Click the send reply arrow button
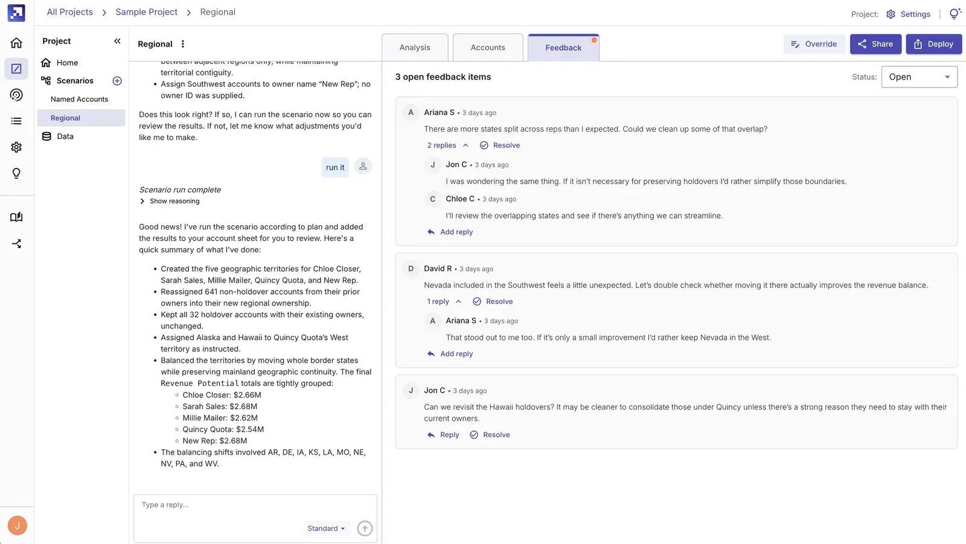Image resolution: width=966 pixels, height=544 pixels. [365, 528]
